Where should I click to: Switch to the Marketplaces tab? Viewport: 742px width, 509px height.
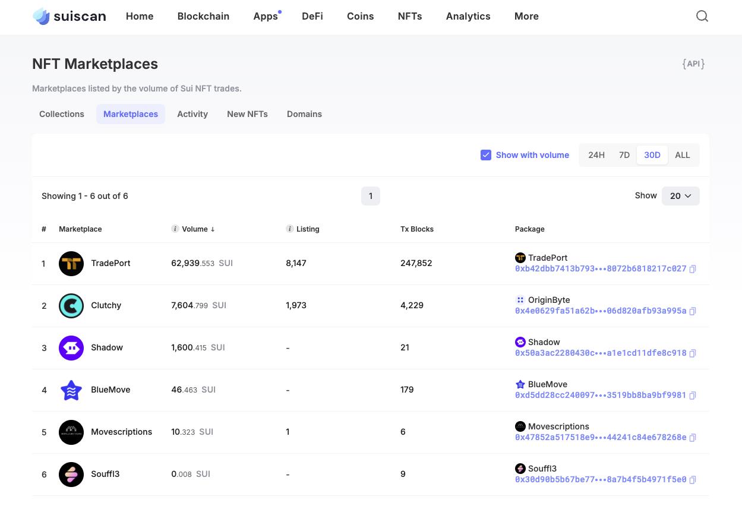131,114
